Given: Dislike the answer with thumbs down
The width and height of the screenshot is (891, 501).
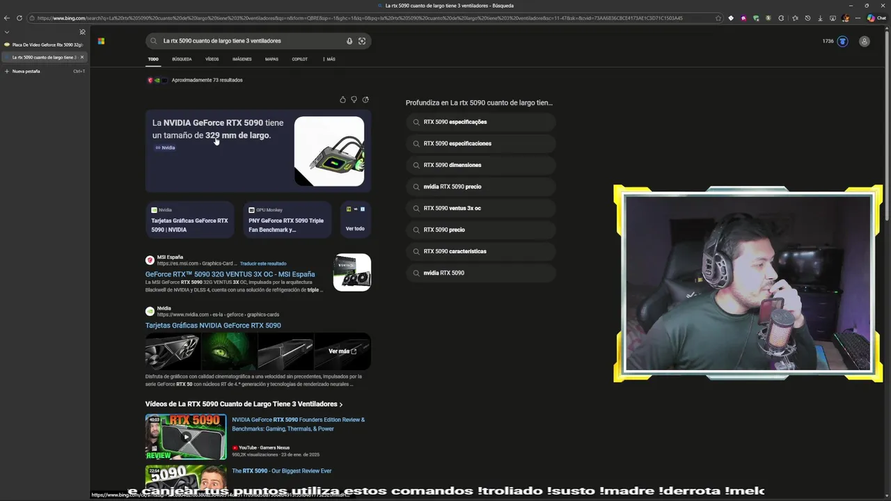Looking at the screenshot, I should pos(354,100).
